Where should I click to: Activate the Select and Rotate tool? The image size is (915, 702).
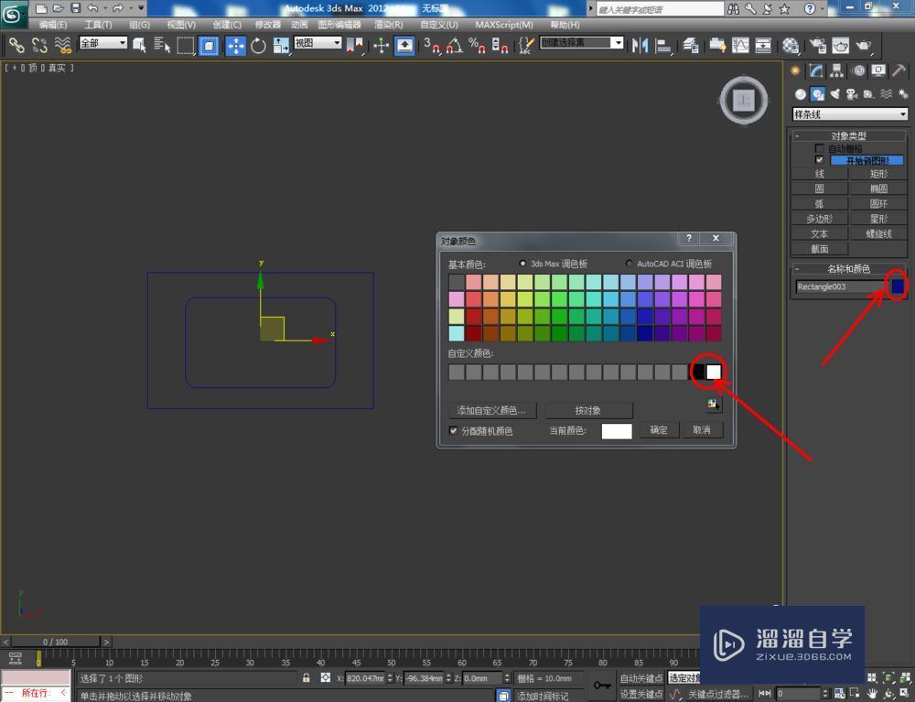(x=259, y=43)
